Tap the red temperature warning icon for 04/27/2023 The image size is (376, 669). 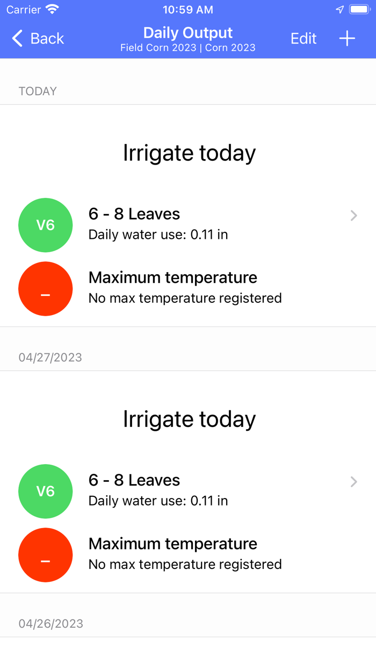pos(45,554)
